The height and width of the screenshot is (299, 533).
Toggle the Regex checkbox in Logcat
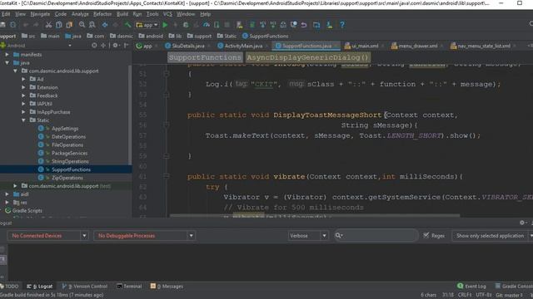[x=426, y=235]
